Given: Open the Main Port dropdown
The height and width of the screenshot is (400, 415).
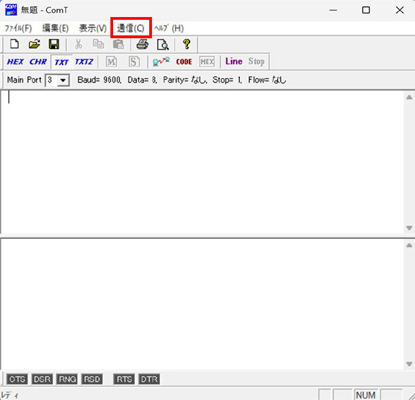Looking at the screenshot, I should [x=63, y=81].
